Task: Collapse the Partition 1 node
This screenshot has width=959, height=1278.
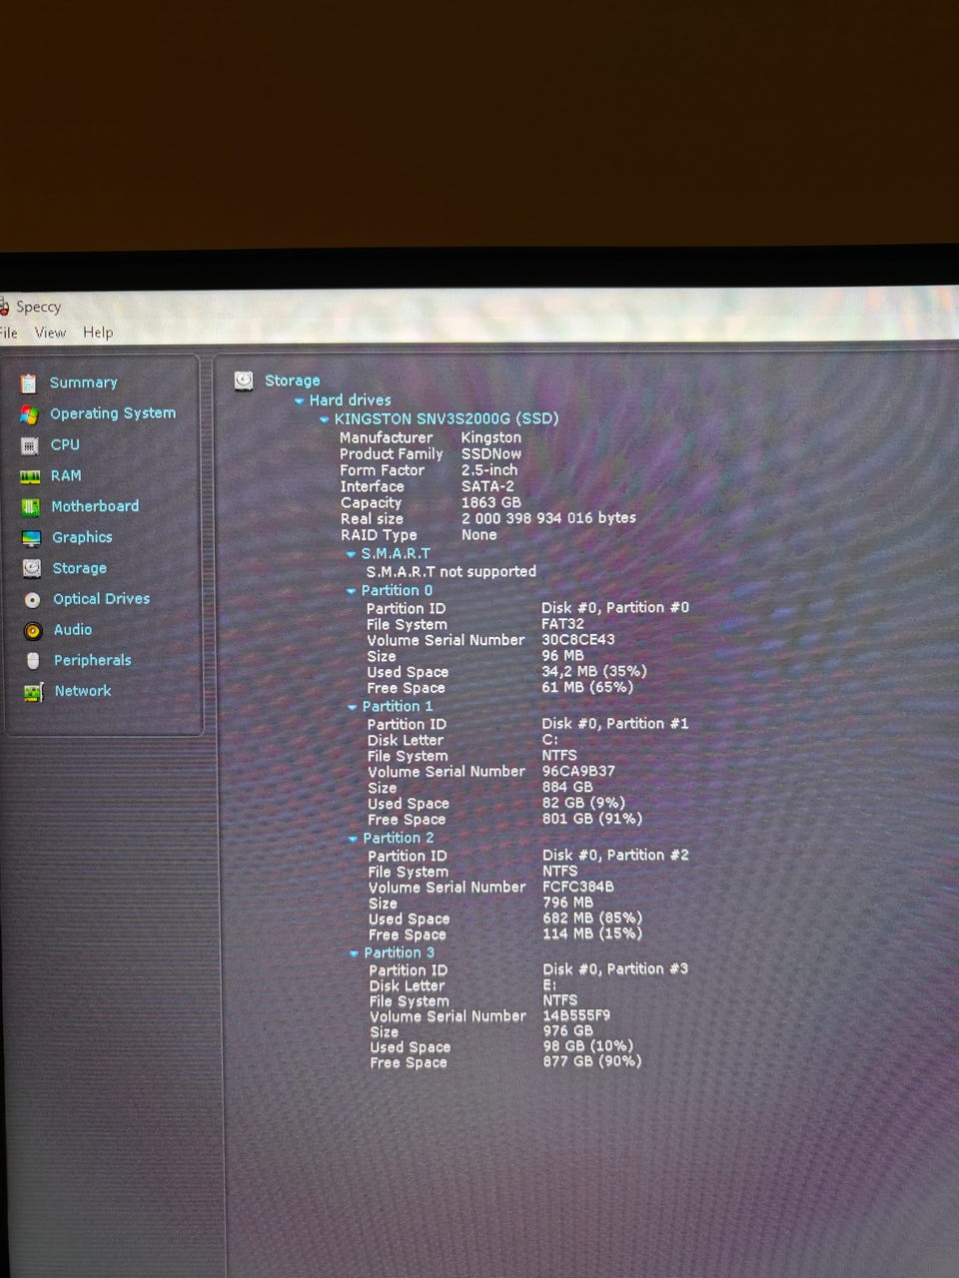Action: (x=352, y=707)
